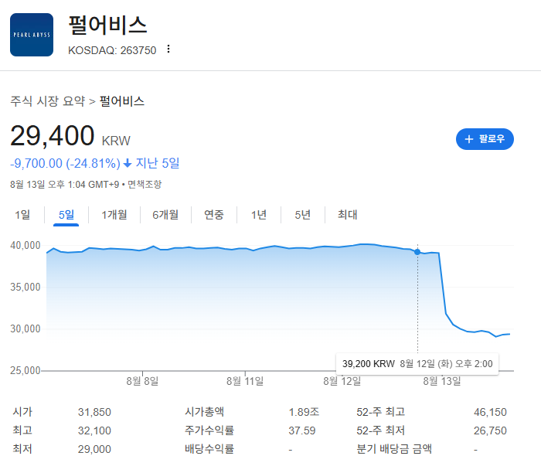Select the 5년 chart range

pyautogui.click(x=302, y=215)
